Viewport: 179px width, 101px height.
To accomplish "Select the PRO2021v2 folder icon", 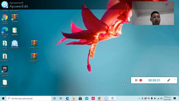I will (x=5, y=84).
